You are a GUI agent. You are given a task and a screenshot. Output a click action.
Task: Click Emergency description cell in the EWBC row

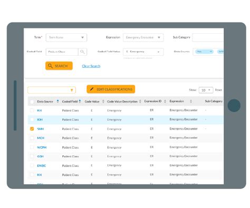pos(114,165)
